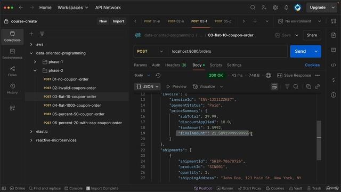341x192 pixels.
Task: Open the Console in status bar
Action: pos(74,188)
